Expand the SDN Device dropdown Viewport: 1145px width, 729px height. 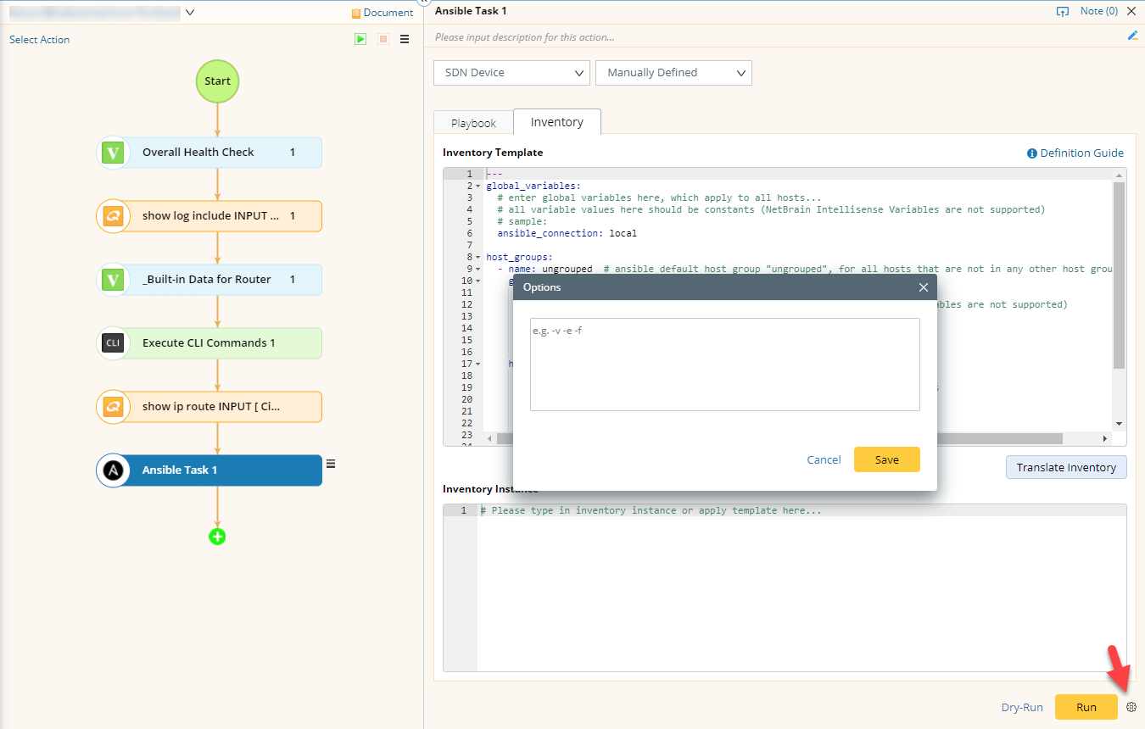pyautogui.click(x=511, y=73)
